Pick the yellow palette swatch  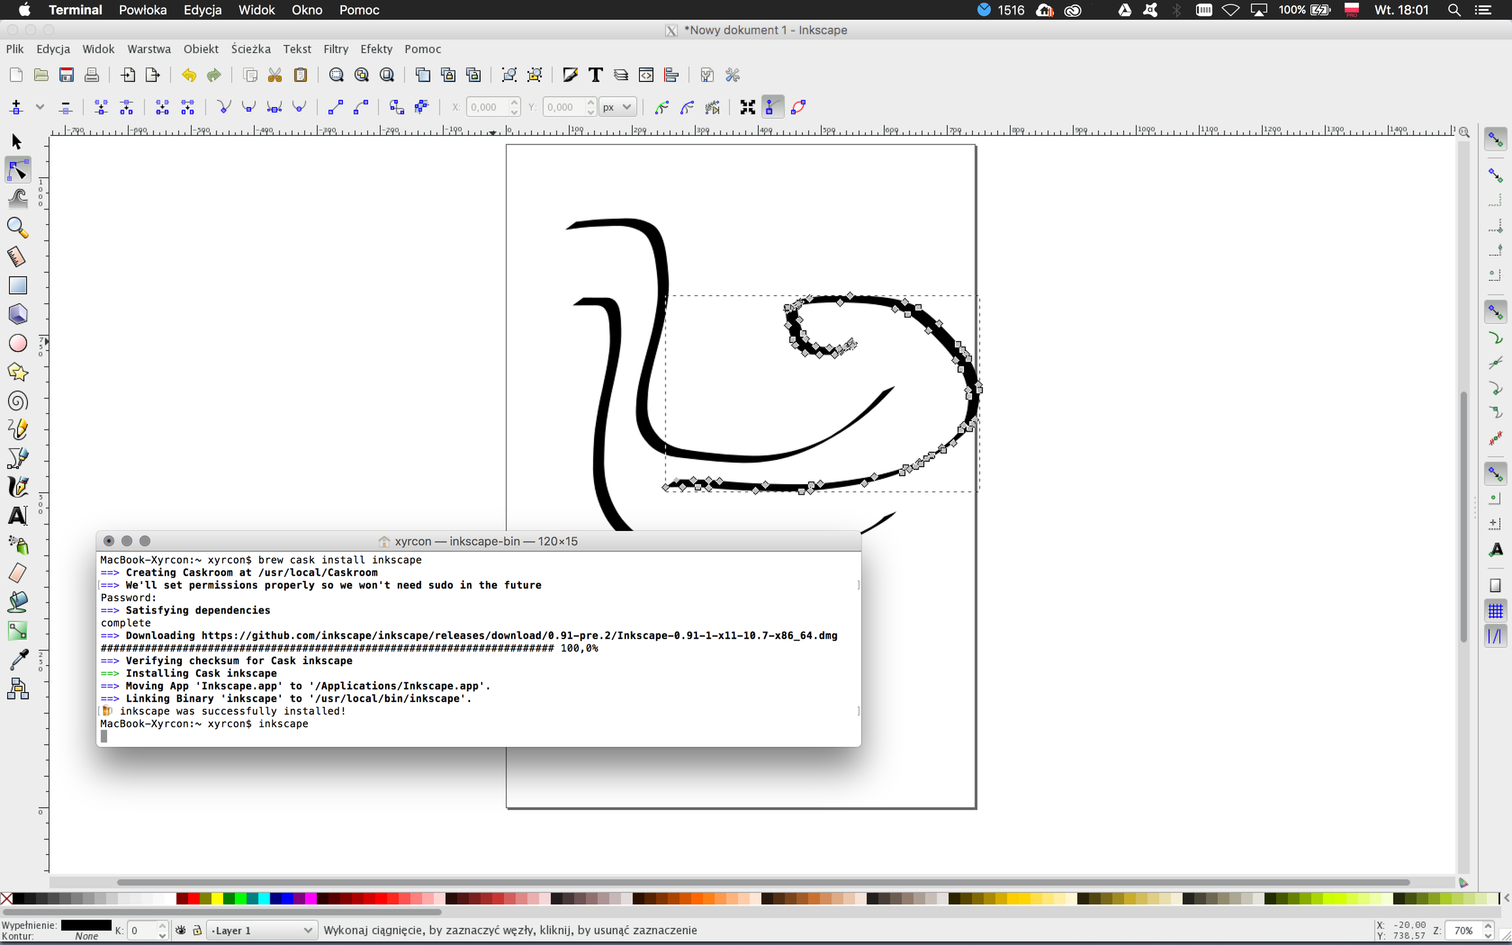[x=217, y=898]
